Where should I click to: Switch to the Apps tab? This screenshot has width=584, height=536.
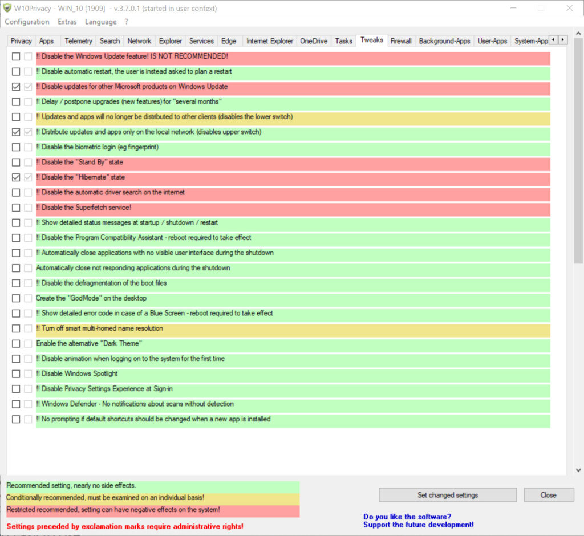pyautogui.click(x=46, y=41)
